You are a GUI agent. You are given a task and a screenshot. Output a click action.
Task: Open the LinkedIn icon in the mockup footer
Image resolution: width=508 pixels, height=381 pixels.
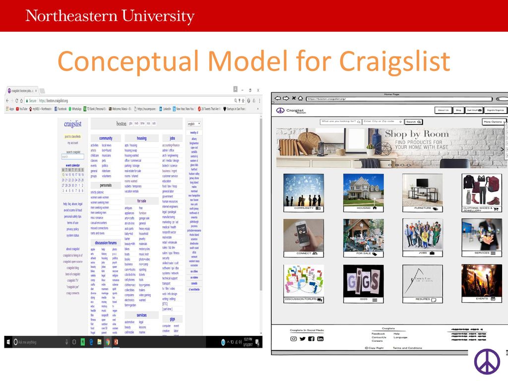tap(320, 338)
